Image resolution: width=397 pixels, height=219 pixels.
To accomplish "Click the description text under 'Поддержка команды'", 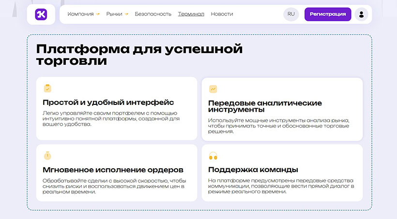I will coord(281,186).
